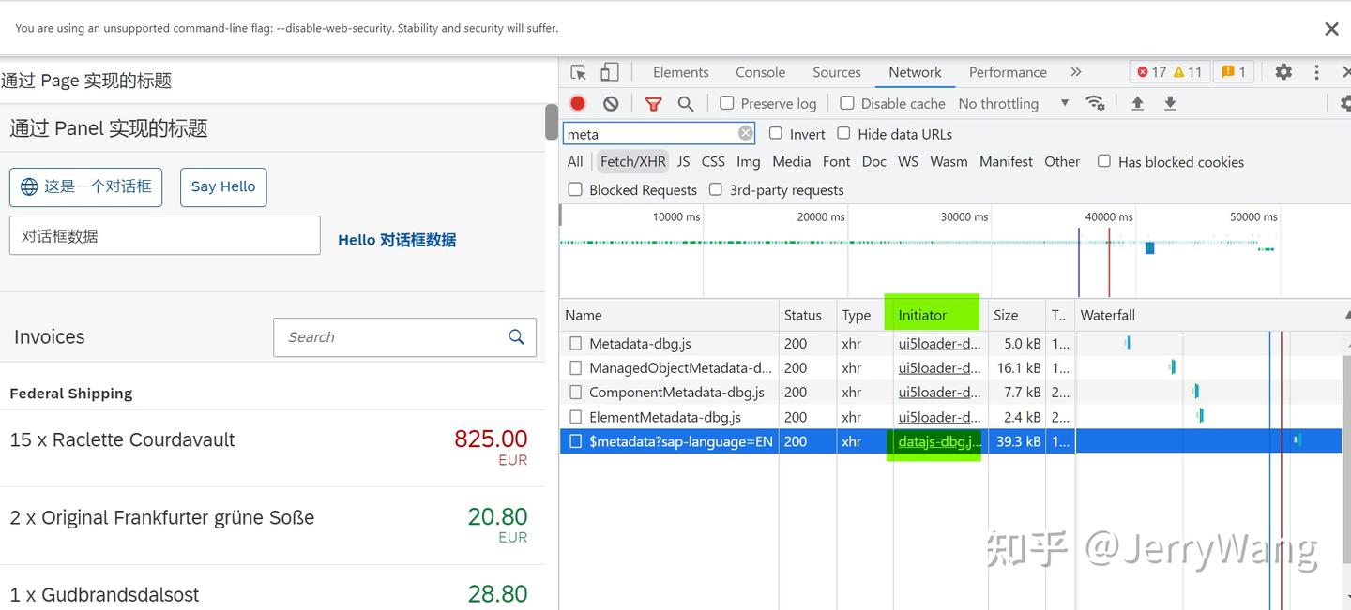Image resolution: width=1351 pixels, height=610 pixels.
Task: Toggle the device emulation toolbar
Action: coord(610,72)
